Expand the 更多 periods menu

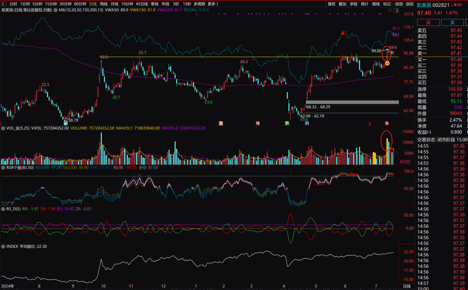click(213, 4)
